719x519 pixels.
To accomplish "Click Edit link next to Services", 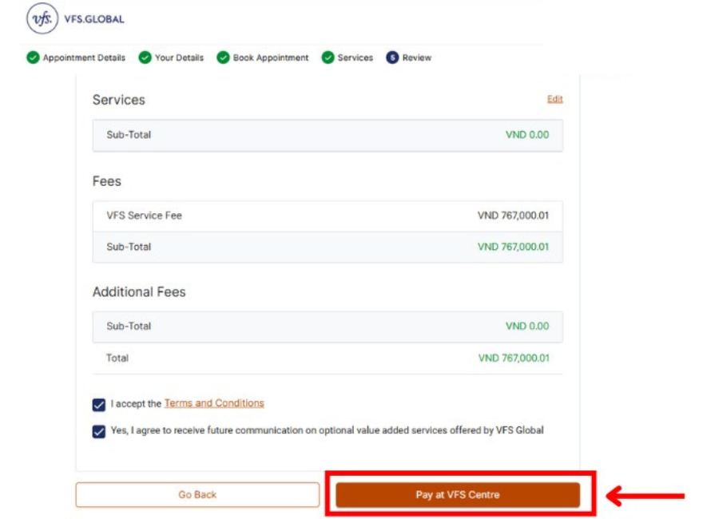I will (x=554, y=99).
